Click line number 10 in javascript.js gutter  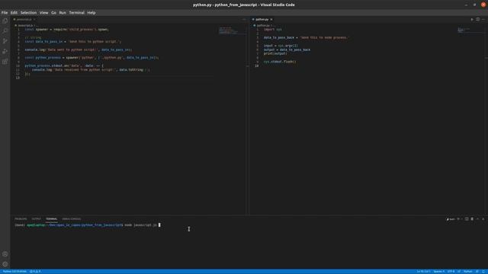(18, 66)
